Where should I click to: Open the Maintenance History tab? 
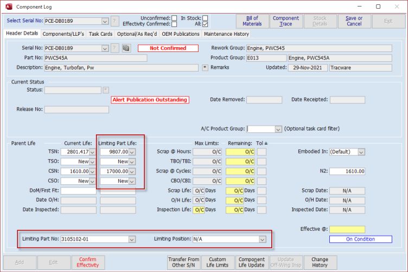point(226,34)
